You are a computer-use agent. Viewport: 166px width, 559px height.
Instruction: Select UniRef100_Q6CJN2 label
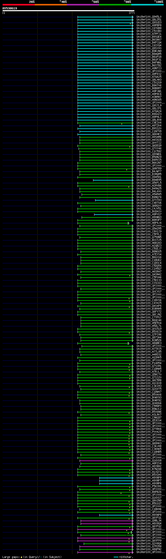click(149, 314)
